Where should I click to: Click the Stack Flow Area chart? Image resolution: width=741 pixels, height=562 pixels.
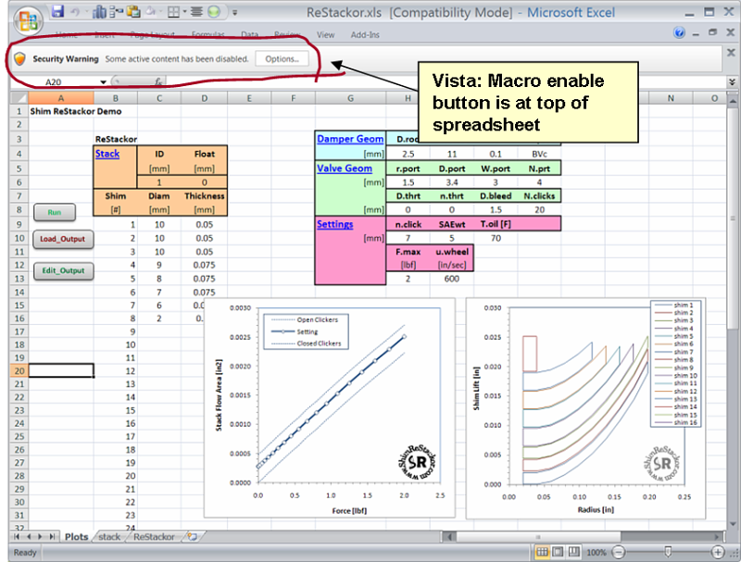point(330,407)
